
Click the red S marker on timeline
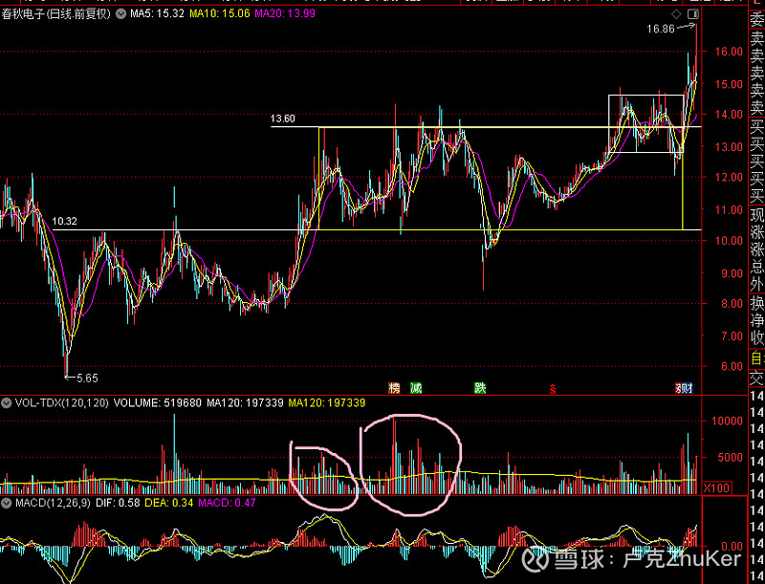click(x=553, y=389)
